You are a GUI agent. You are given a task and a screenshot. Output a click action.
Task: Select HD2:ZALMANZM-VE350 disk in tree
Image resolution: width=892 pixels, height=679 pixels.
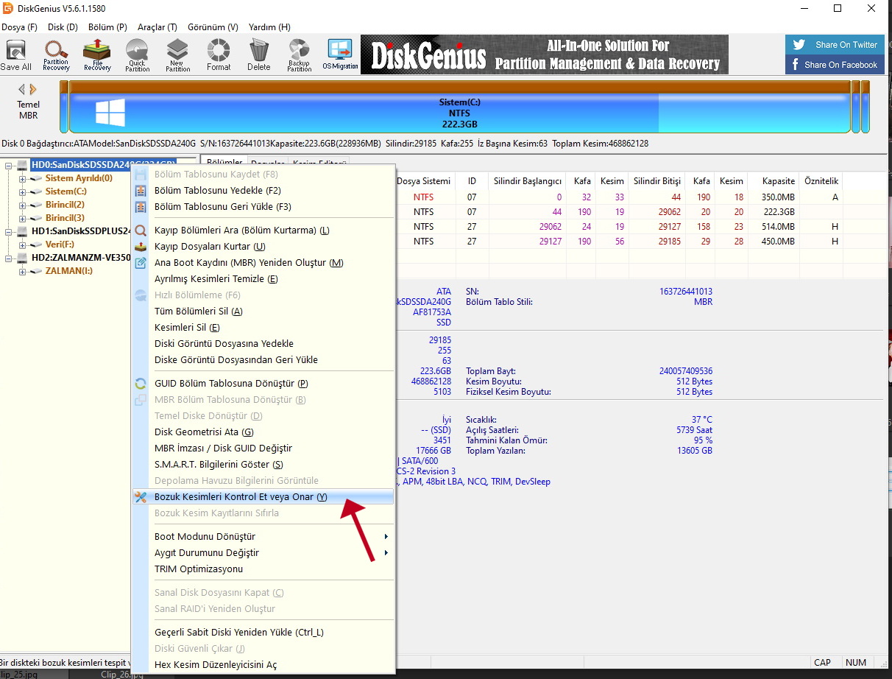tap(81, 258)
